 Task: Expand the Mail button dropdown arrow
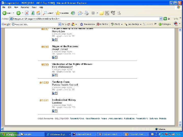coord(83,13)
